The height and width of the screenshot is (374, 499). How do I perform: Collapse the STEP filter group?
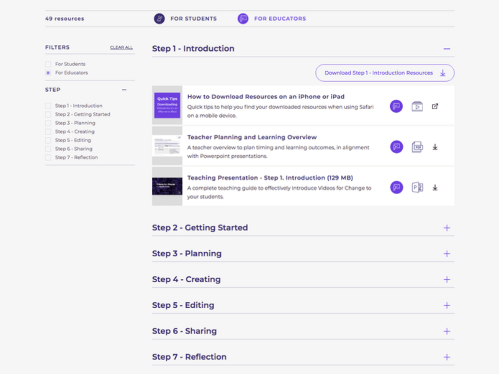click(125, 89)
